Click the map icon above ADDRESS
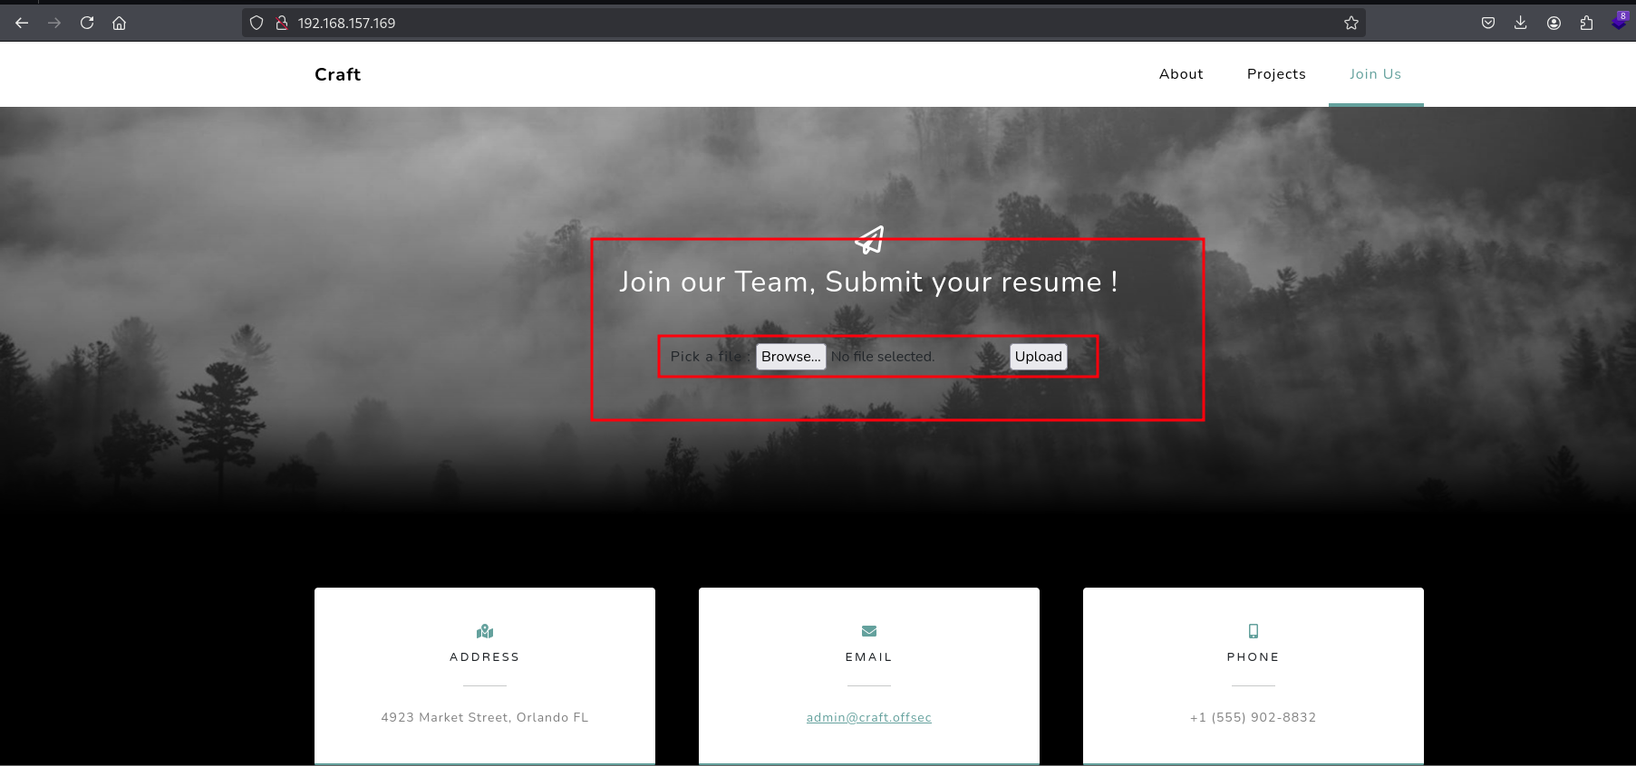The image size is (1636, 766). (x=485, y=631)
